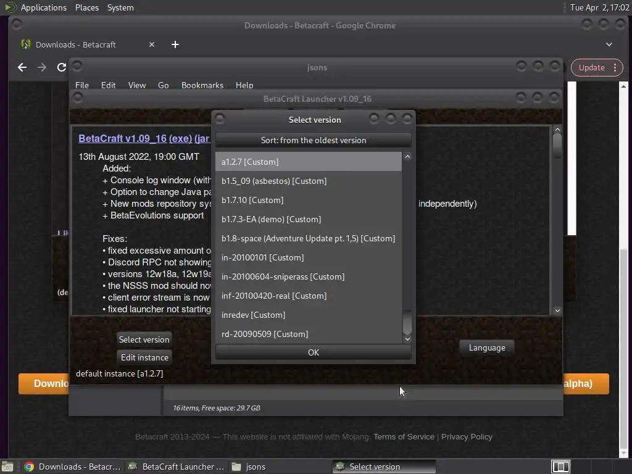Click default instance [a1.2.7] label

[119, 373]
